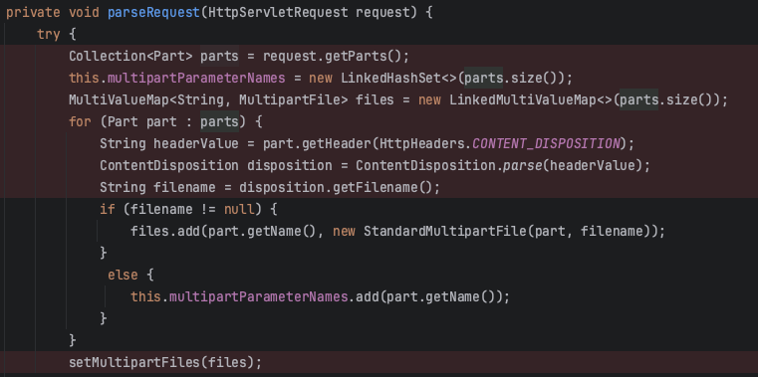The image size is (758, 377).
Task: Click the getParts() method call
Action: pos(363,56)
